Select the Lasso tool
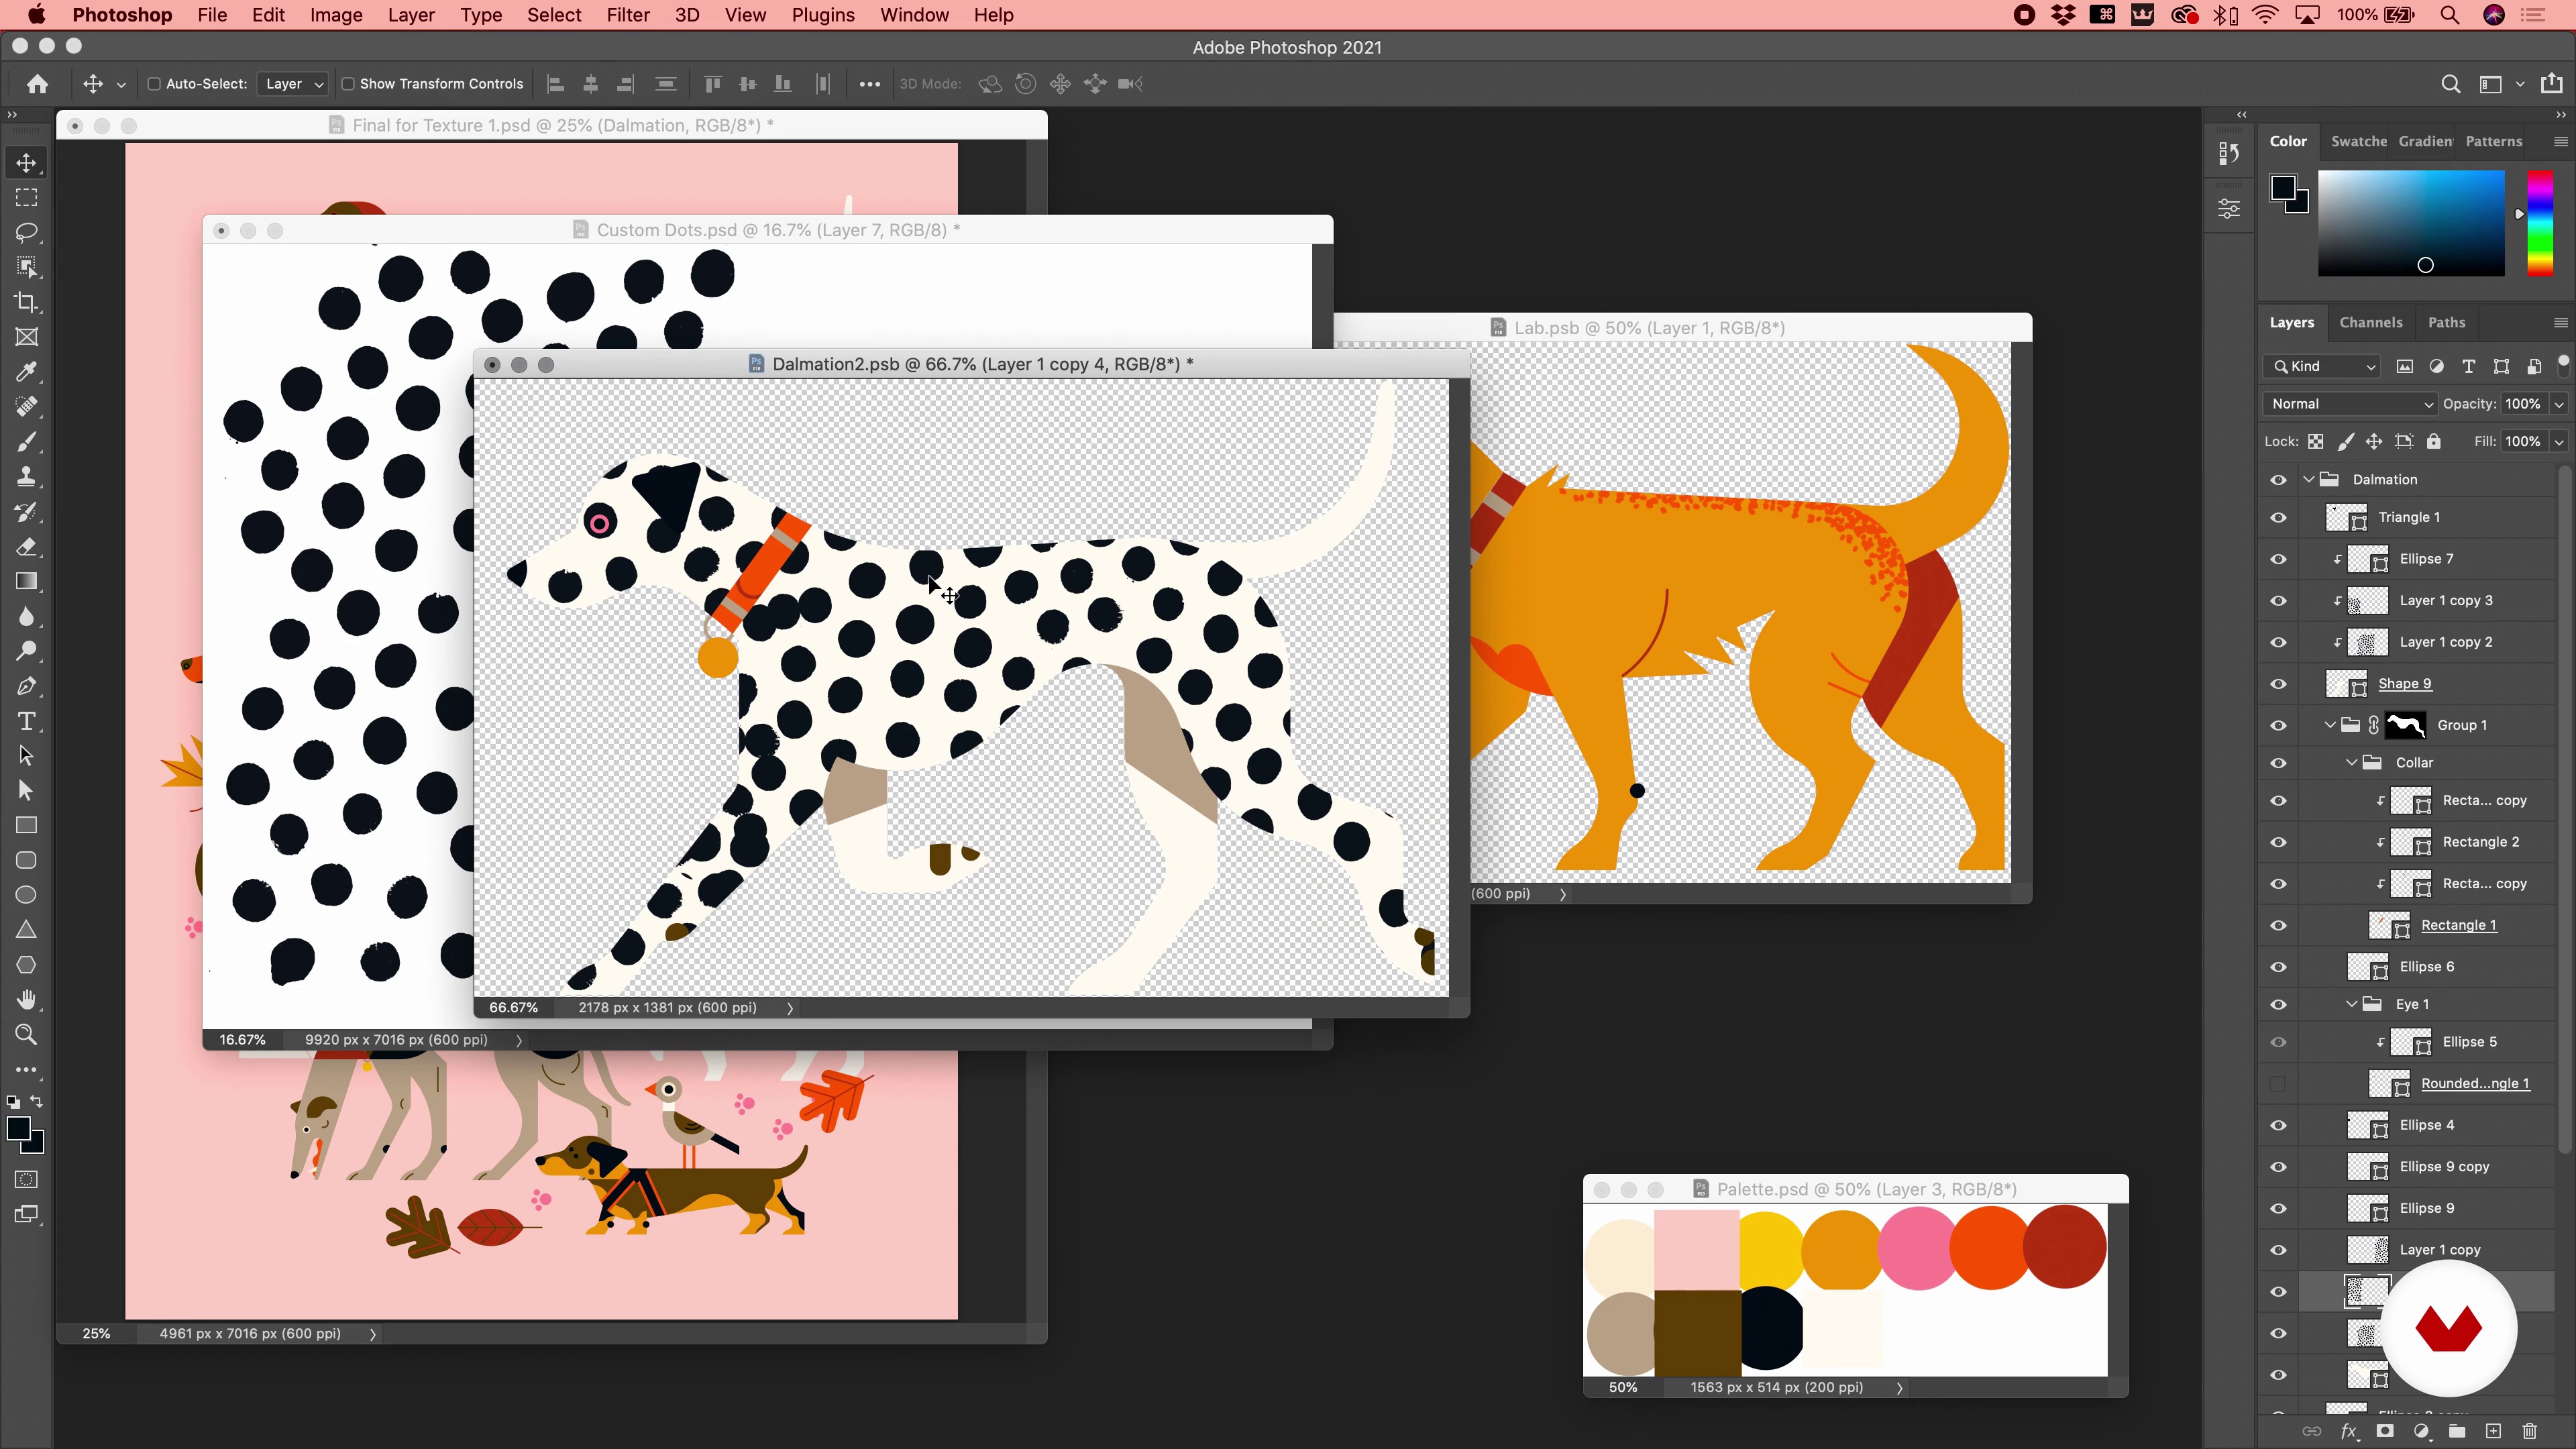 coord(27,233)
